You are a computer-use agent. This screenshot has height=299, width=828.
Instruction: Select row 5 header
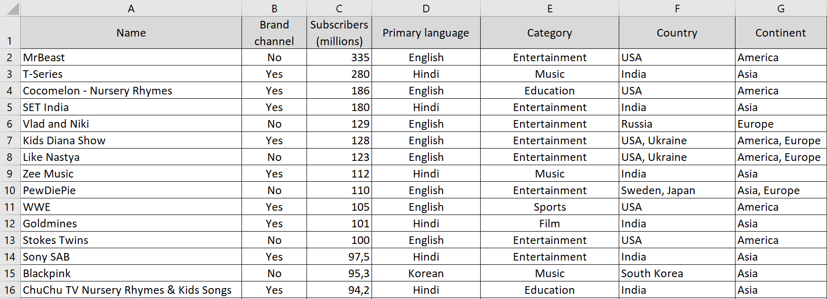coord(9,107)
